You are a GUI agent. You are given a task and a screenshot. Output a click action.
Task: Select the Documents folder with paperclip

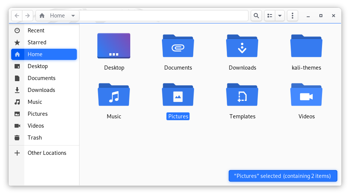178,46
